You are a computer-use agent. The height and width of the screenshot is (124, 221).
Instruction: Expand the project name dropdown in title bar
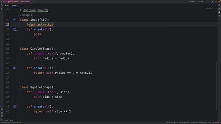tap(13, 2)
